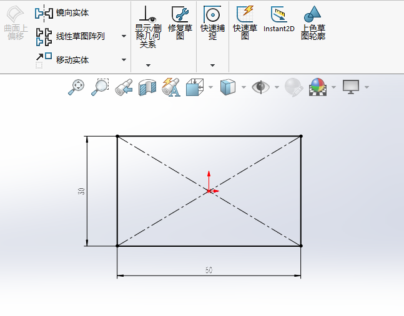
Task: Select the top-left rectangle corner point
Action: (117, 136)
